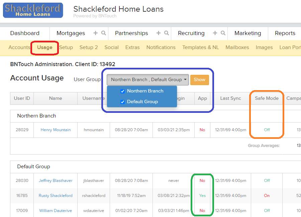Switch to the Social tab
The image size is (301, 217).
click(x=111, y=47)
